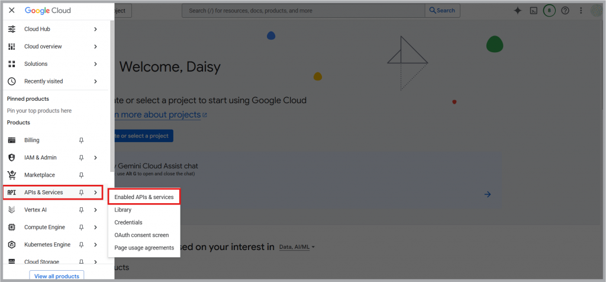Screen dimensions: 606x282
Task: Click the Recently visited clock icon
Action: pos(12,81)
